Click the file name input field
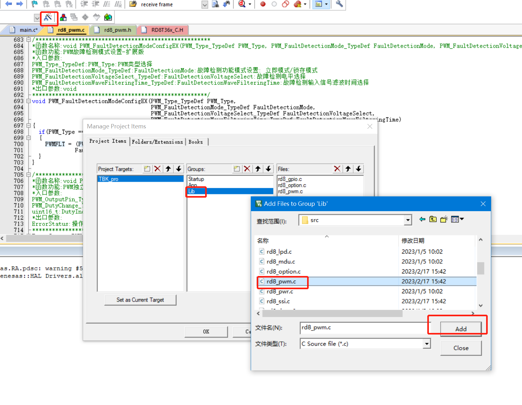 point(365,328)
